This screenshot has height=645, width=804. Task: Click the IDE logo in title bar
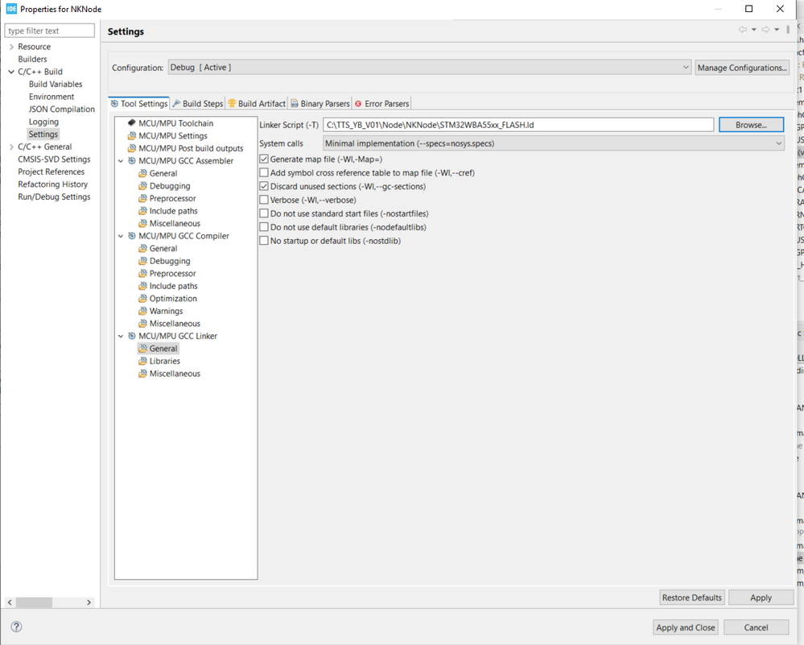click(11, 9)
